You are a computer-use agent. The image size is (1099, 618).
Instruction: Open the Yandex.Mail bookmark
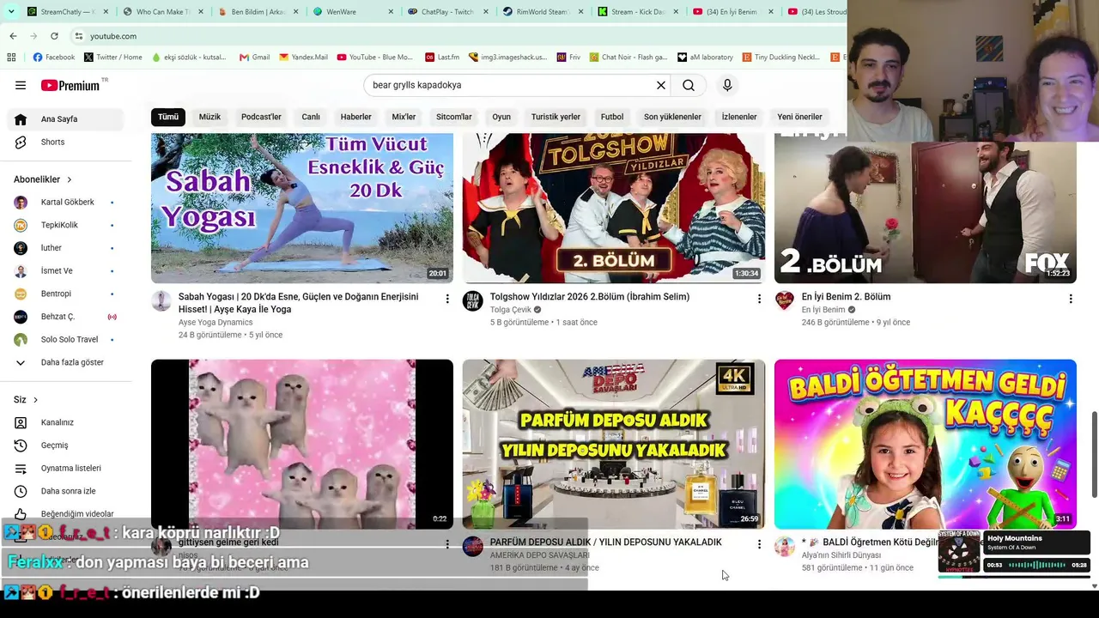pyautogui.click(x=303, y=58)
